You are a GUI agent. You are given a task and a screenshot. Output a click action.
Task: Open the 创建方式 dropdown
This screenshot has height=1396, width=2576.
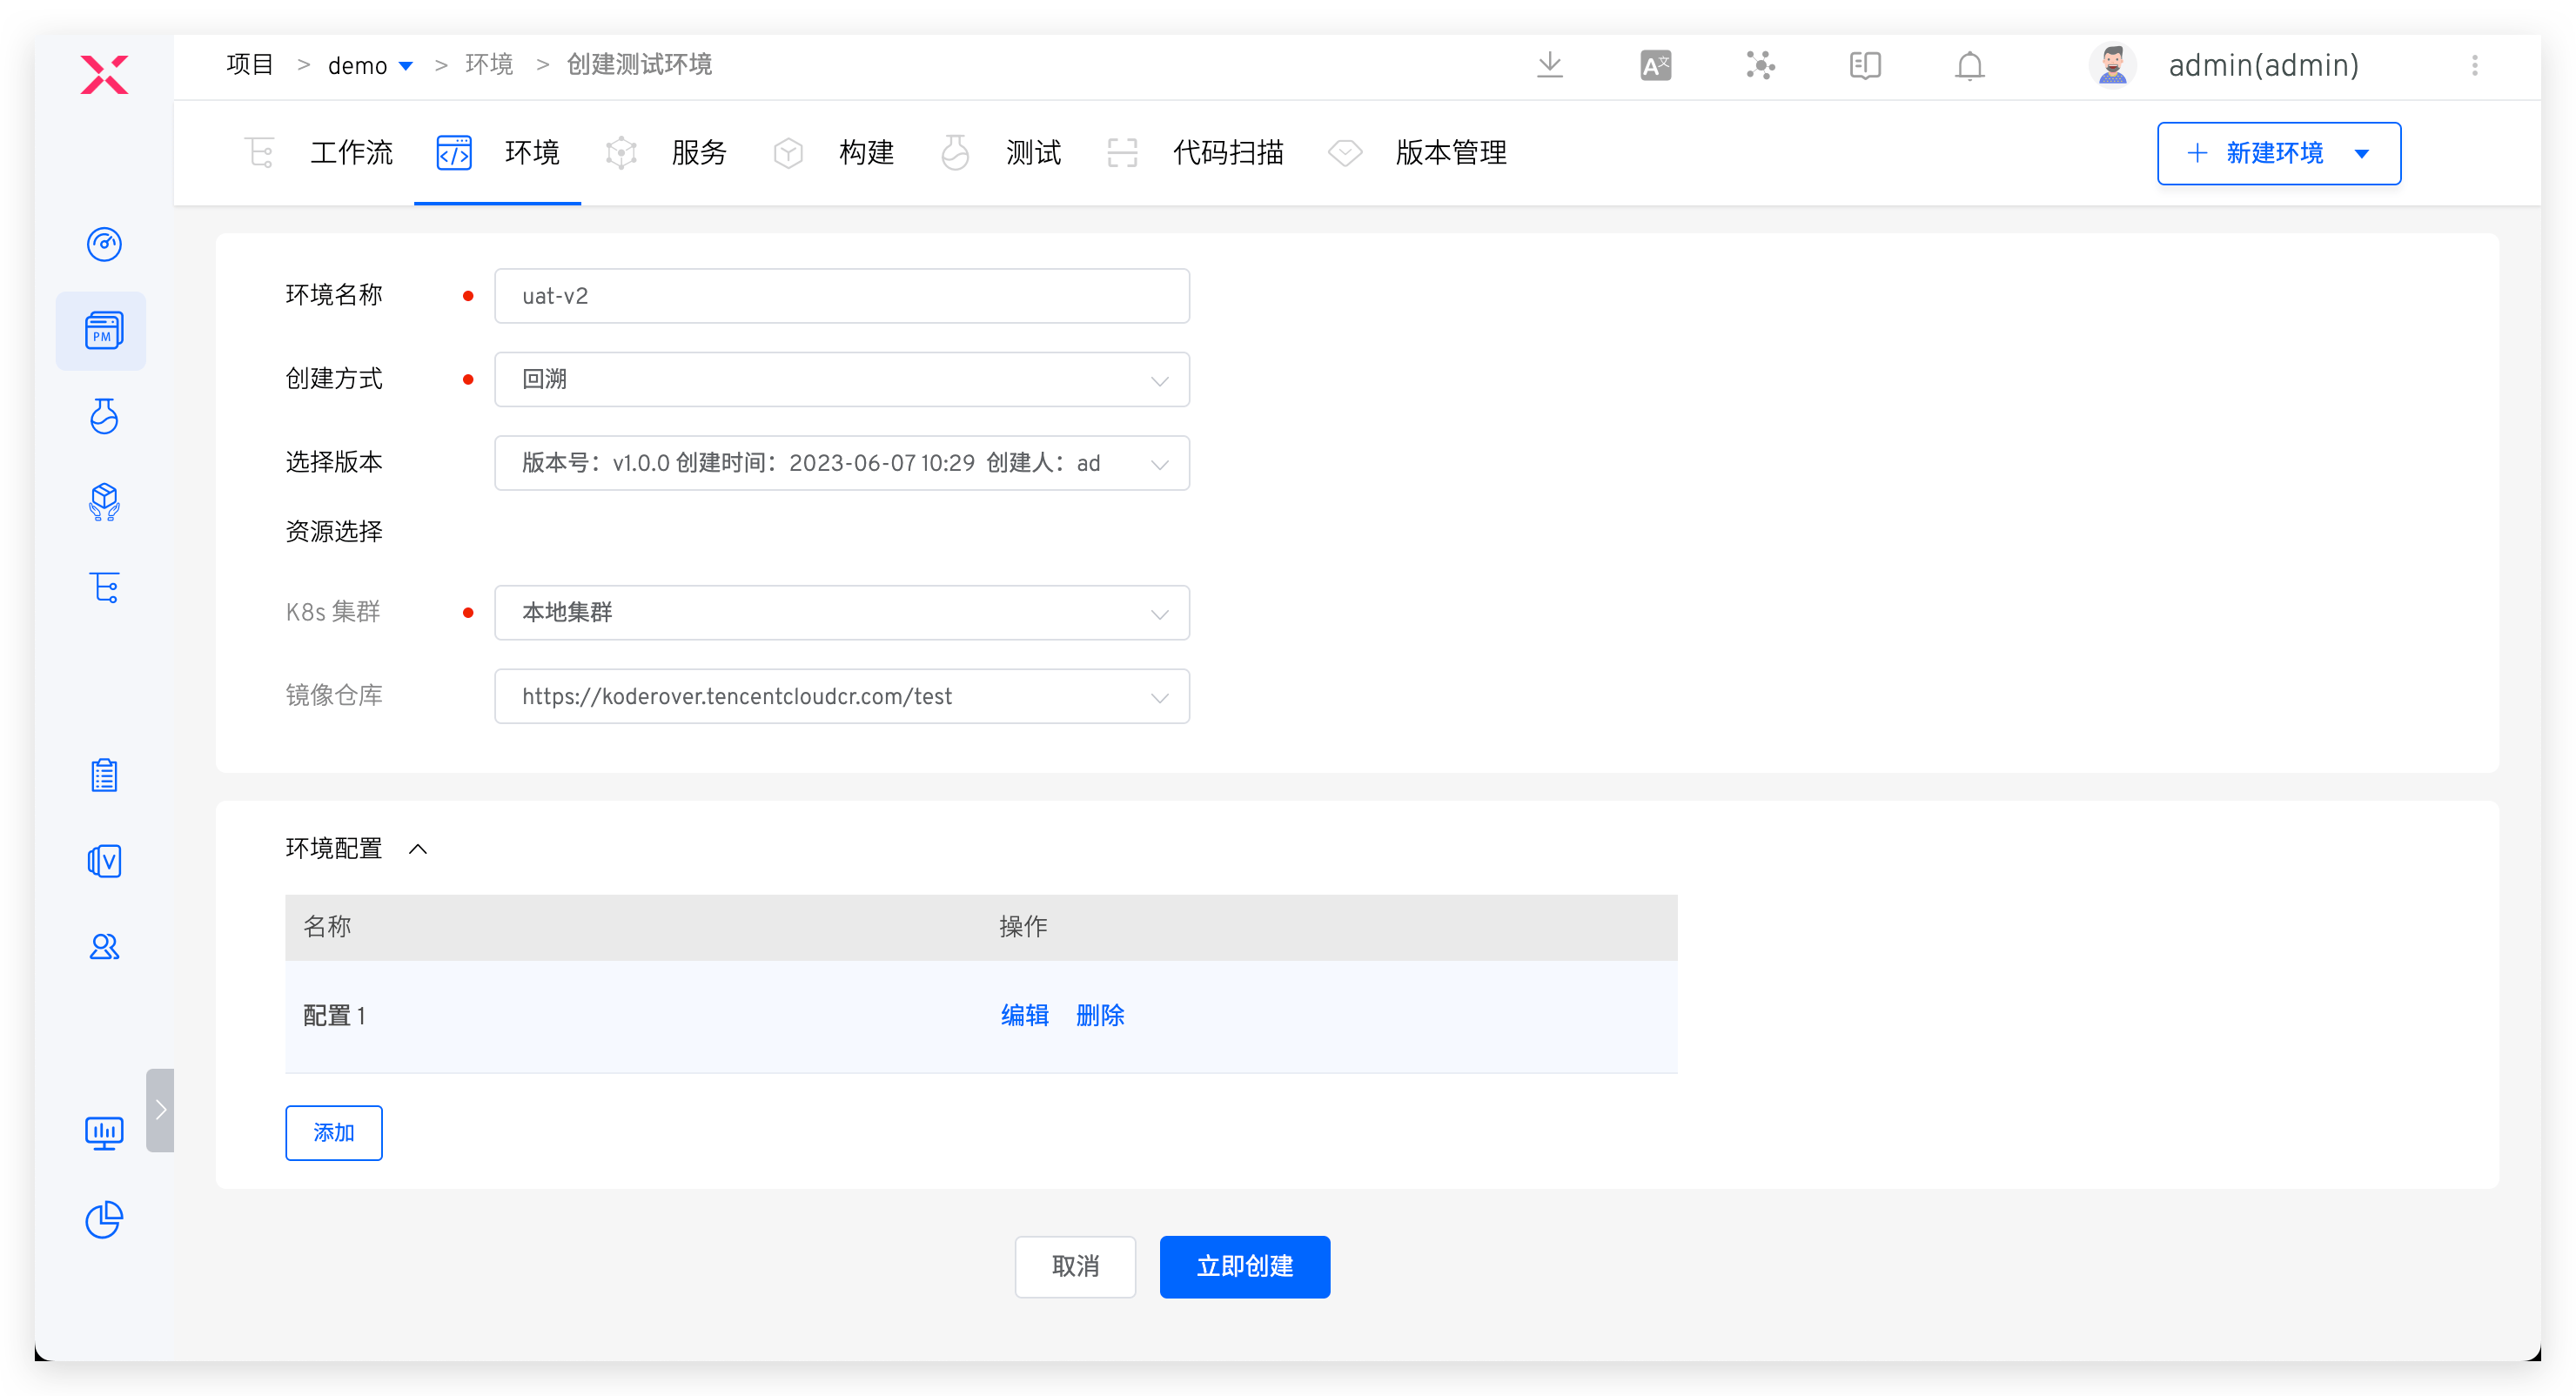(841, 379)
